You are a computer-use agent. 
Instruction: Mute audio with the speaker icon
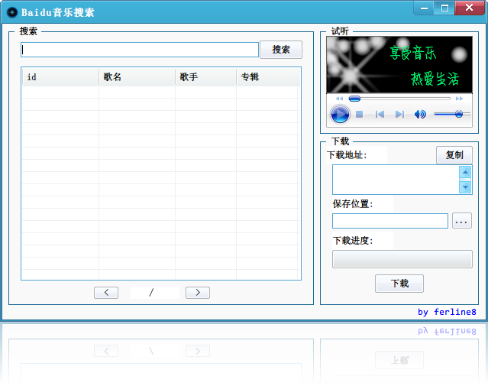click(x=420, y=115)
